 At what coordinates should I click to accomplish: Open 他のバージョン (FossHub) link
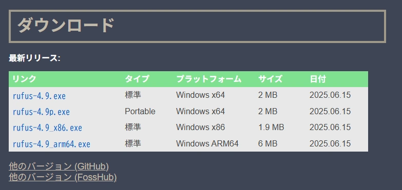pyautogui.click(x=63, y=177)
